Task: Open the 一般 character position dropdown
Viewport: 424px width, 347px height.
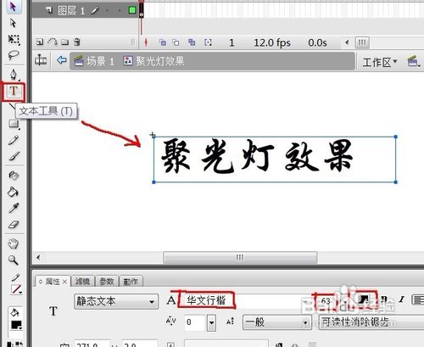Action: click(276, 322)
